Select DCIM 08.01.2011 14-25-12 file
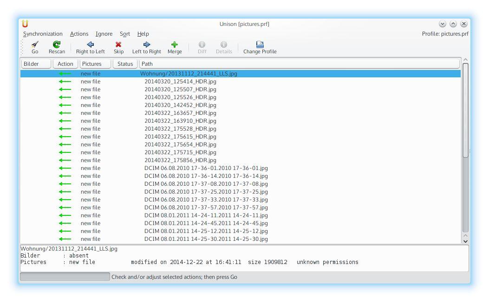 coord(206,231)
